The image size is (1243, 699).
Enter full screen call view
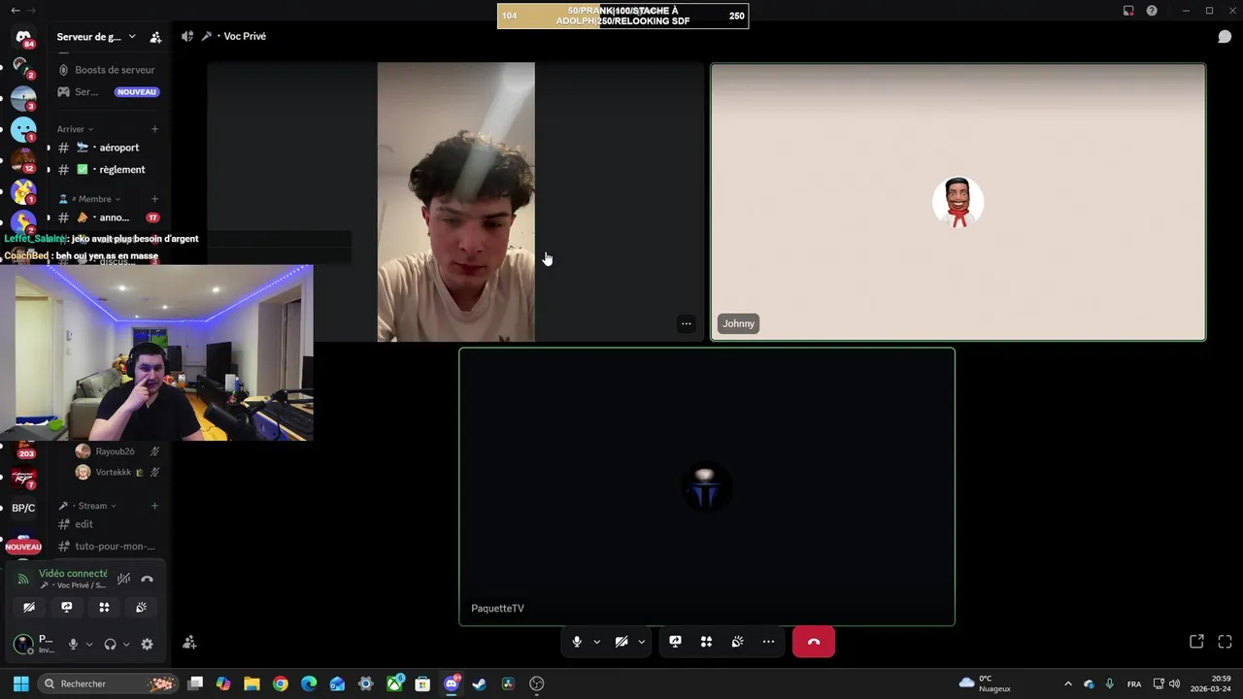[1225, 642]
